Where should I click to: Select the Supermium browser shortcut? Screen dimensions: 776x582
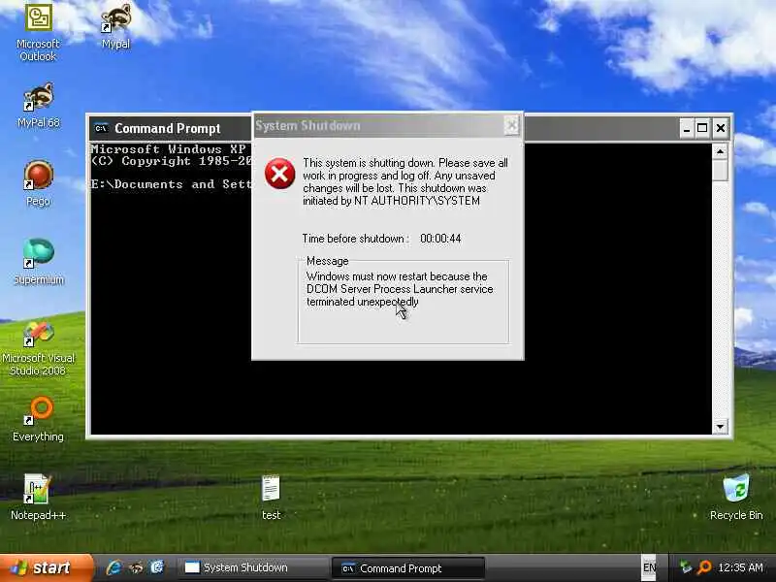pyautogui.click(x=38, y=262)
